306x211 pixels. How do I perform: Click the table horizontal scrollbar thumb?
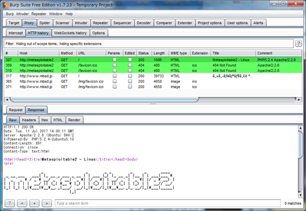click(x=104, y=100)
